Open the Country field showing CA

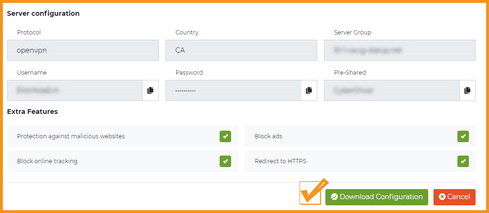tap(241, 50)
